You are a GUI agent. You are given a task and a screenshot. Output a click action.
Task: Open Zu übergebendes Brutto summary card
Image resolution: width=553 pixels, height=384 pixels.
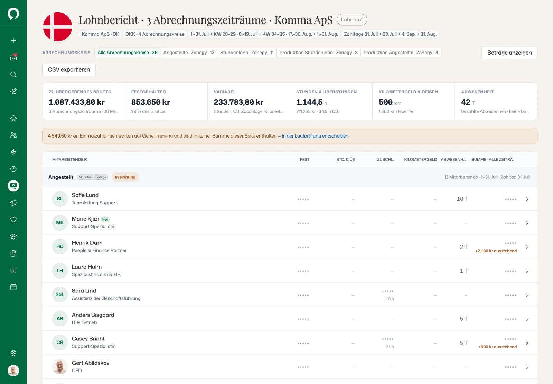pos(84,101)
